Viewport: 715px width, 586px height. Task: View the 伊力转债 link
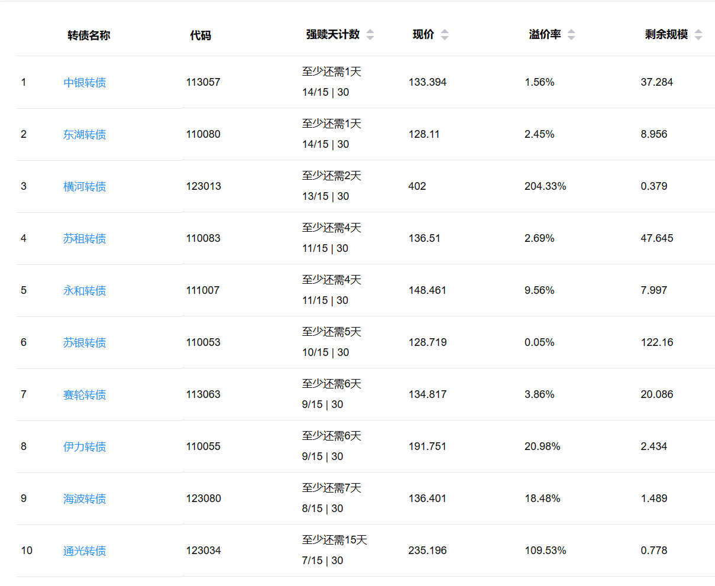(85, 447)
